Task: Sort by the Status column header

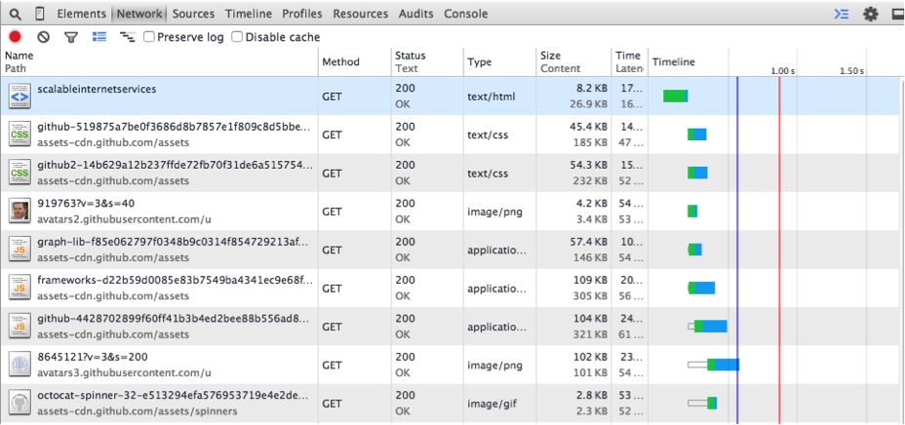Action: tap(427, 61)
